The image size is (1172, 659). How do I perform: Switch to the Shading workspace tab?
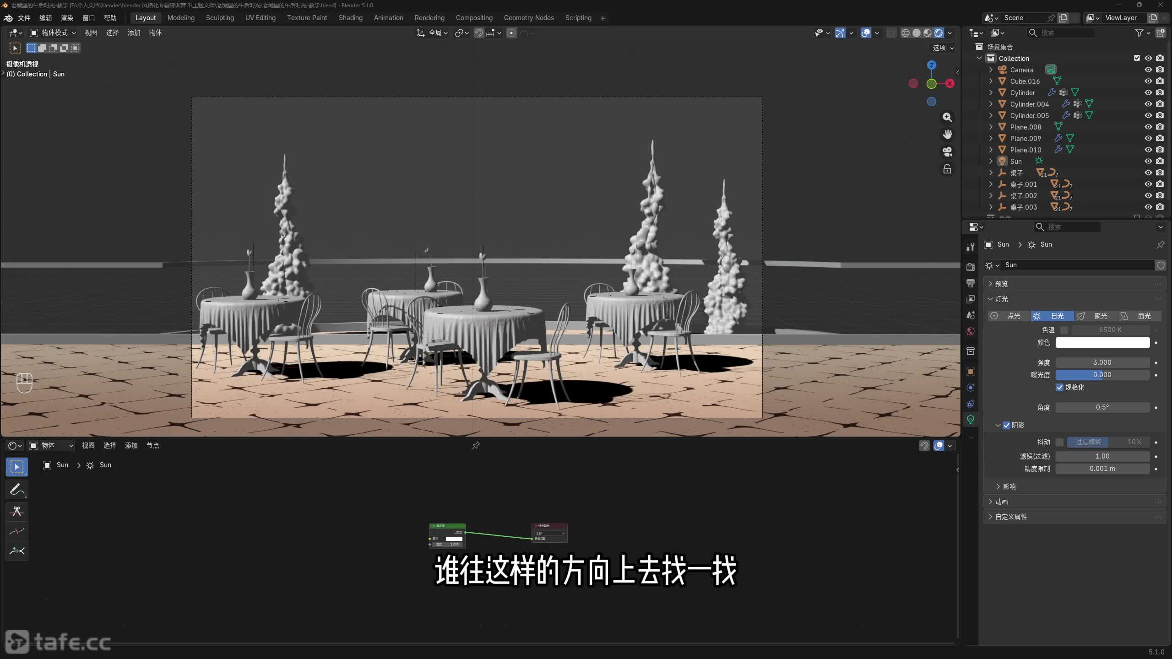pyautogui.click(x=350, y=18)
